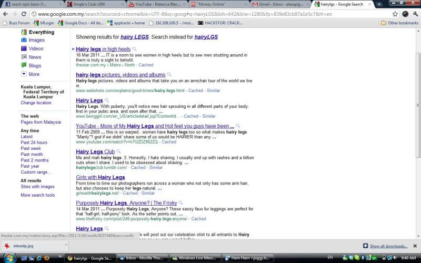Image resolution: width=421 pixels, height=263 pixels.
Task: Expand the More search categories dropdown
Action: click(x=24, y=74)
